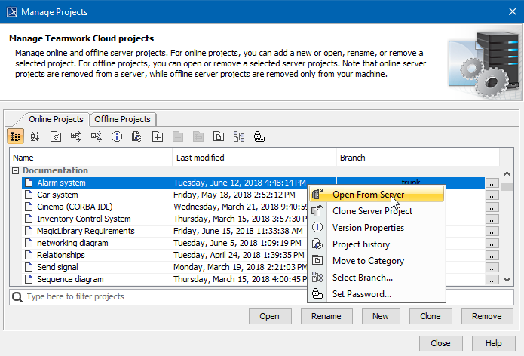524x356 pixels.
Task: Collapse the Documentation category group
Action: pos(17,170)
